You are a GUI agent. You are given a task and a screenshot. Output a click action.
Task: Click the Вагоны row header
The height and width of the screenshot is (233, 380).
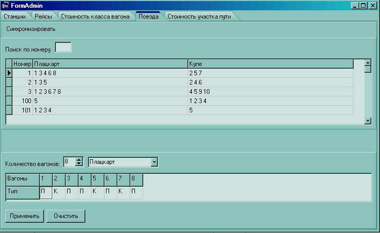[23, 180]
